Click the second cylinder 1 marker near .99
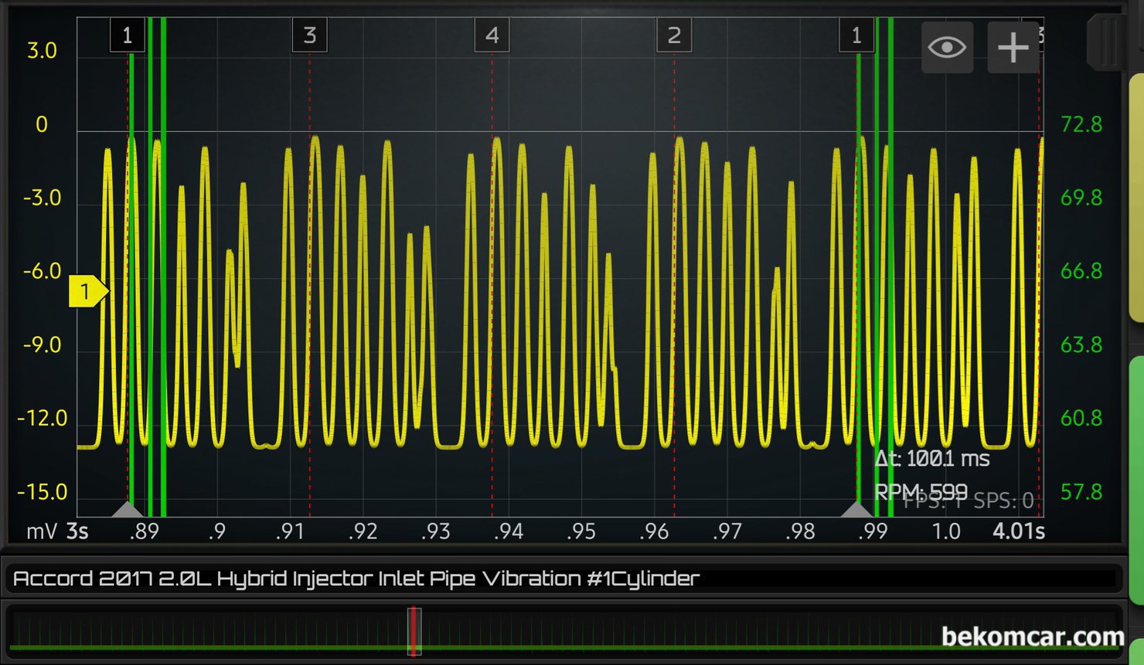1144x665 pixels. point(856,36)
